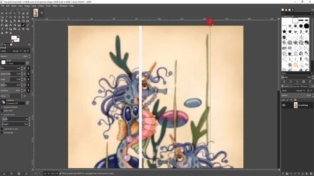The image size is (314, 176).
Task: Select the Paths tool
Action: click(2, 17)
